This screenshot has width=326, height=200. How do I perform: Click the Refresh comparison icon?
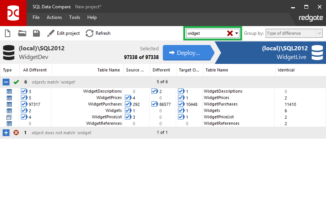point(90,33)
